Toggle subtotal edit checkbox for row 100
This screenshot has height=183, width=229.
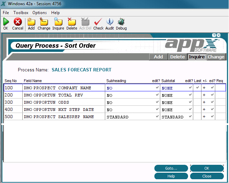[x=190, y=88]
